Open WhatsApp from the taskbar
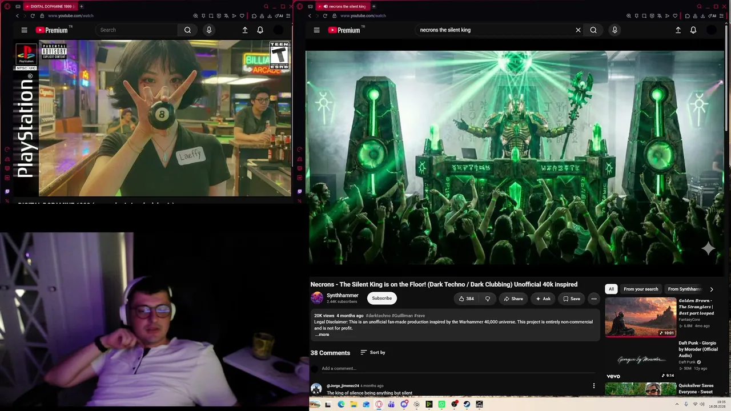This screenshot has width=731, height=411. pyautogui.click(x=442, y=405)
